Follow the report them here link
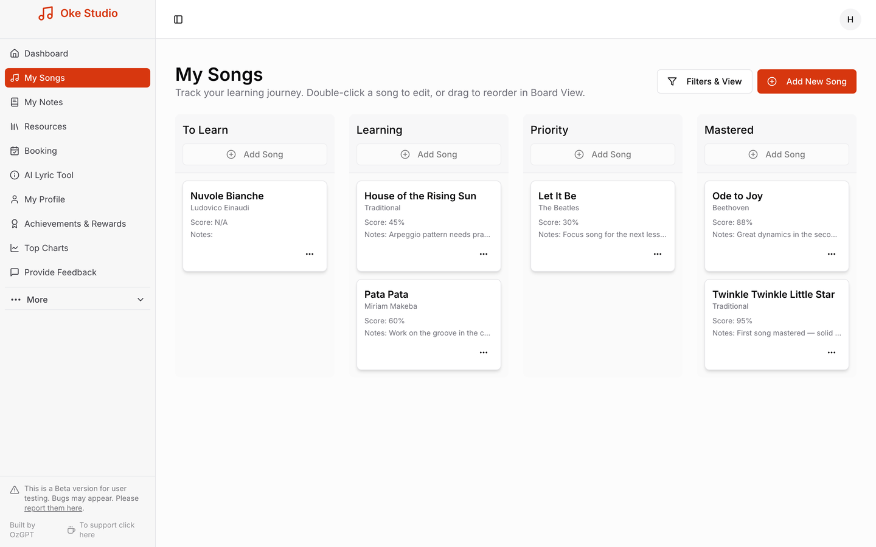 coord(53,508)
